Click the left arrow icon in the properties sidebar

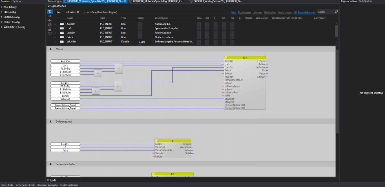(x=50, y=21)
